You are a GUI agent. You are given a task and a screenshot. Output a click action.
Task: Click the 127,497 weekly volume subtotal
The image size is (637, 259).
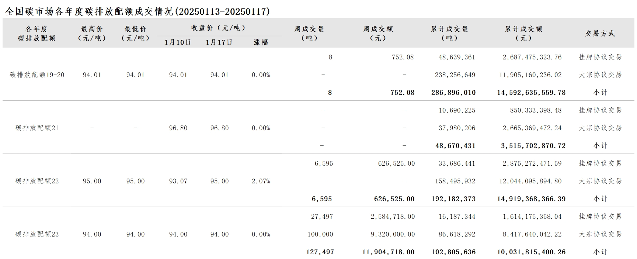coord(320,252)
